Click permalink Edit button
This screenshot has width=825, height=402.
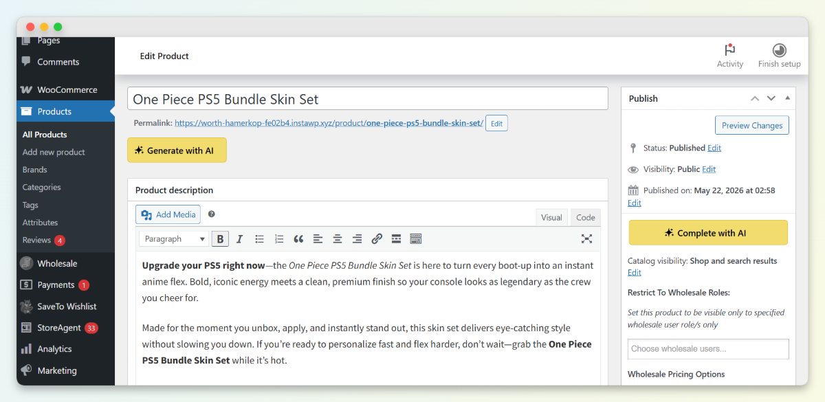coord(496,124)
